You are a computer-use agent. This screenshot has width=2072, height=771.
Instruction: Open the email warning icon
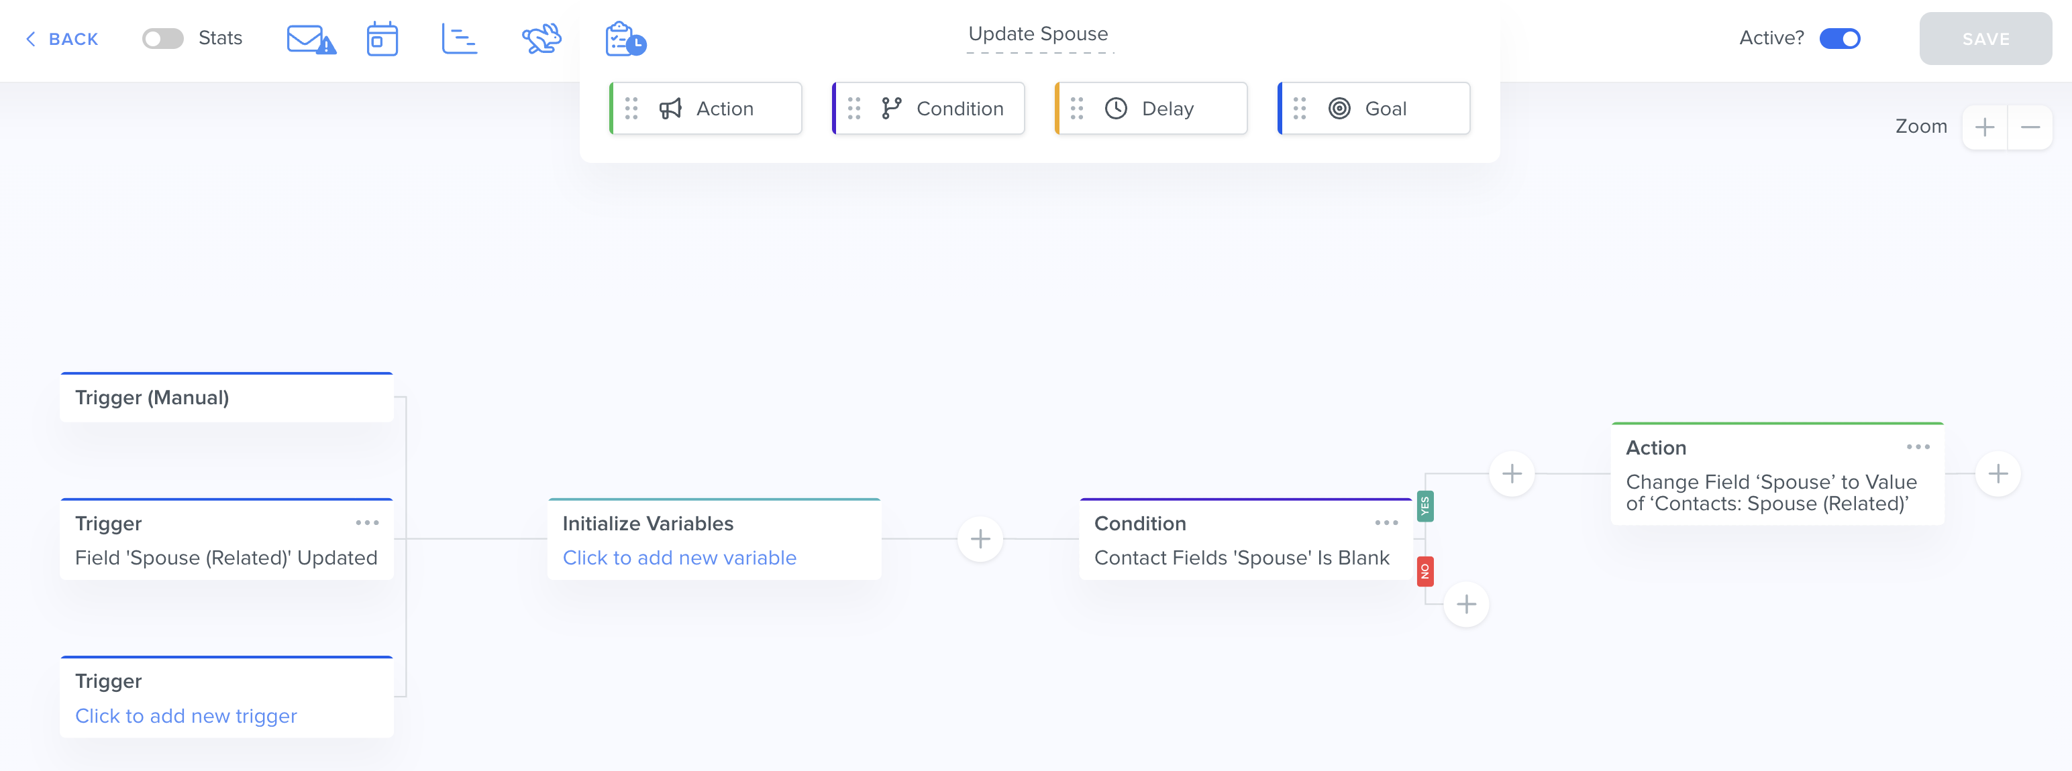[x=311, y=39]
